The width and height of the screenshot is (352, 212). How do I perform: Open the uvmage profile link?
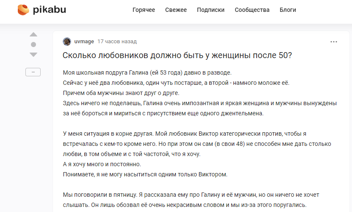click(84, 42)
